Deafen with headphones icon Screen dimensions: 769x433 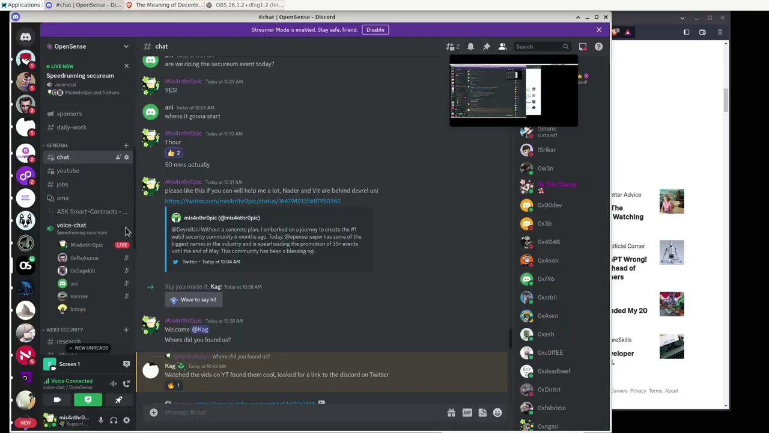(114, 420)
